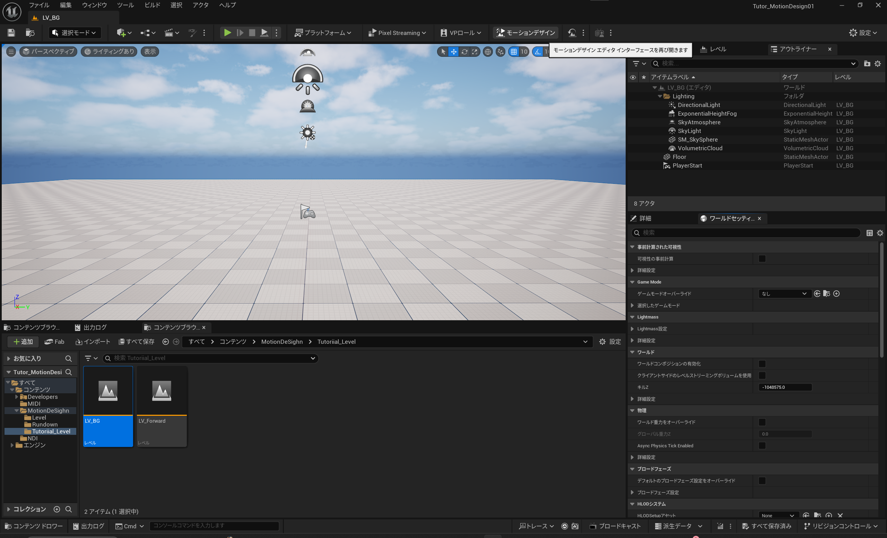The width and height of the screenshot is (887, 538).
Task: Click the save current level icon
Action: coord(11,33)
